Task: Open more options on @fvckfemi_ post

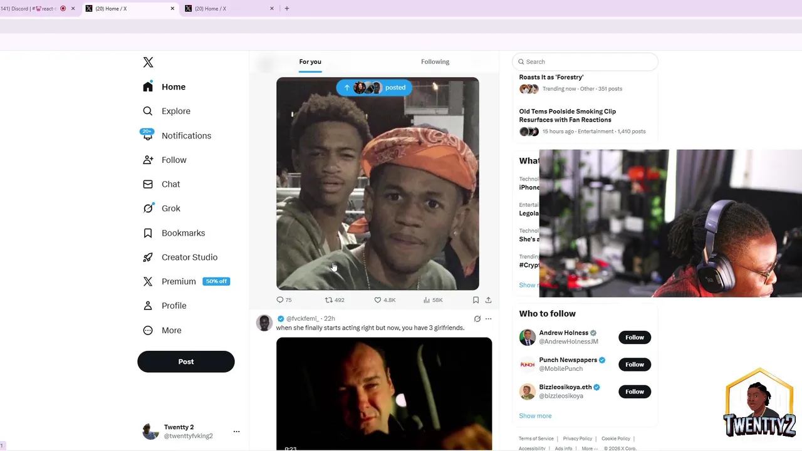Action: point(489,319)
